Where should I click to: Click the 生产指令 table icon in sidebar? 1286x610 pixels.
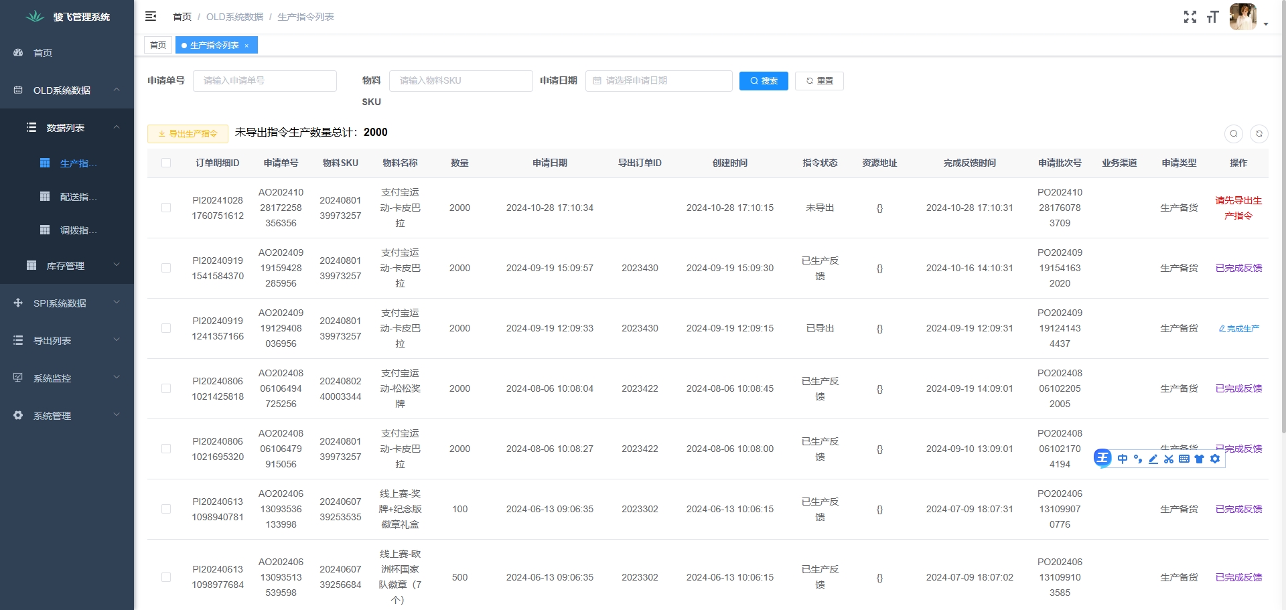(x=45, y=163)
